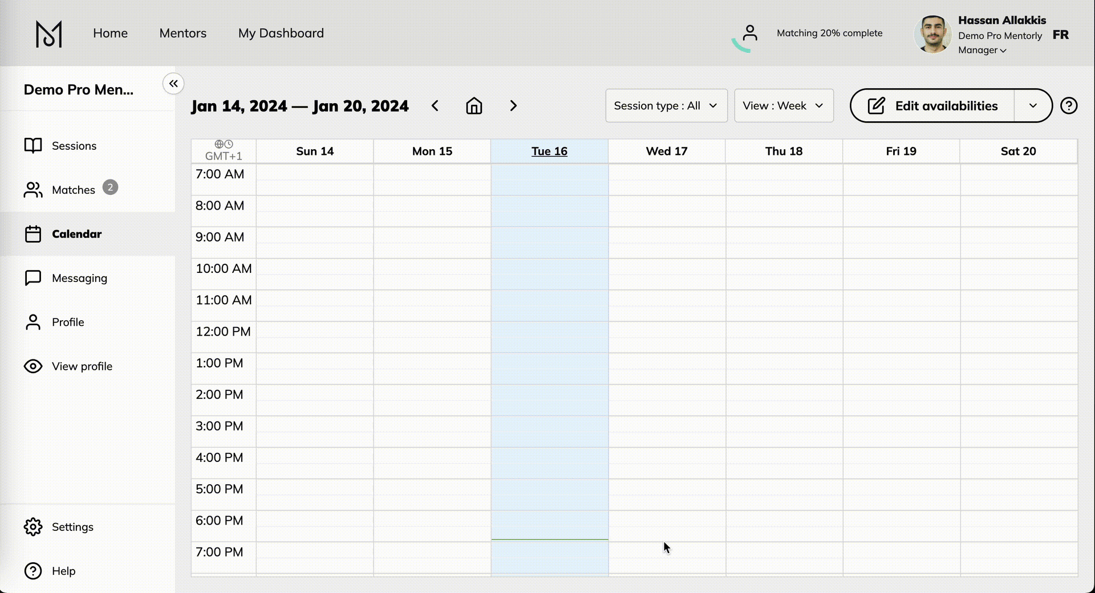Image resolution: width=1095 pixels, height=593 pixels.
Task: Go to today using home icon
Action: [x=474, y=106]
